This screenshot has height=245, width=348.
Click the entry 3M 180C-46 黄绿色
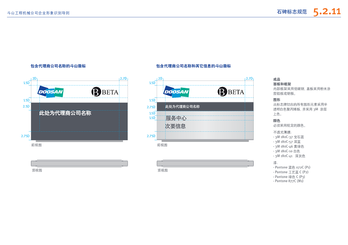point(288,146)
